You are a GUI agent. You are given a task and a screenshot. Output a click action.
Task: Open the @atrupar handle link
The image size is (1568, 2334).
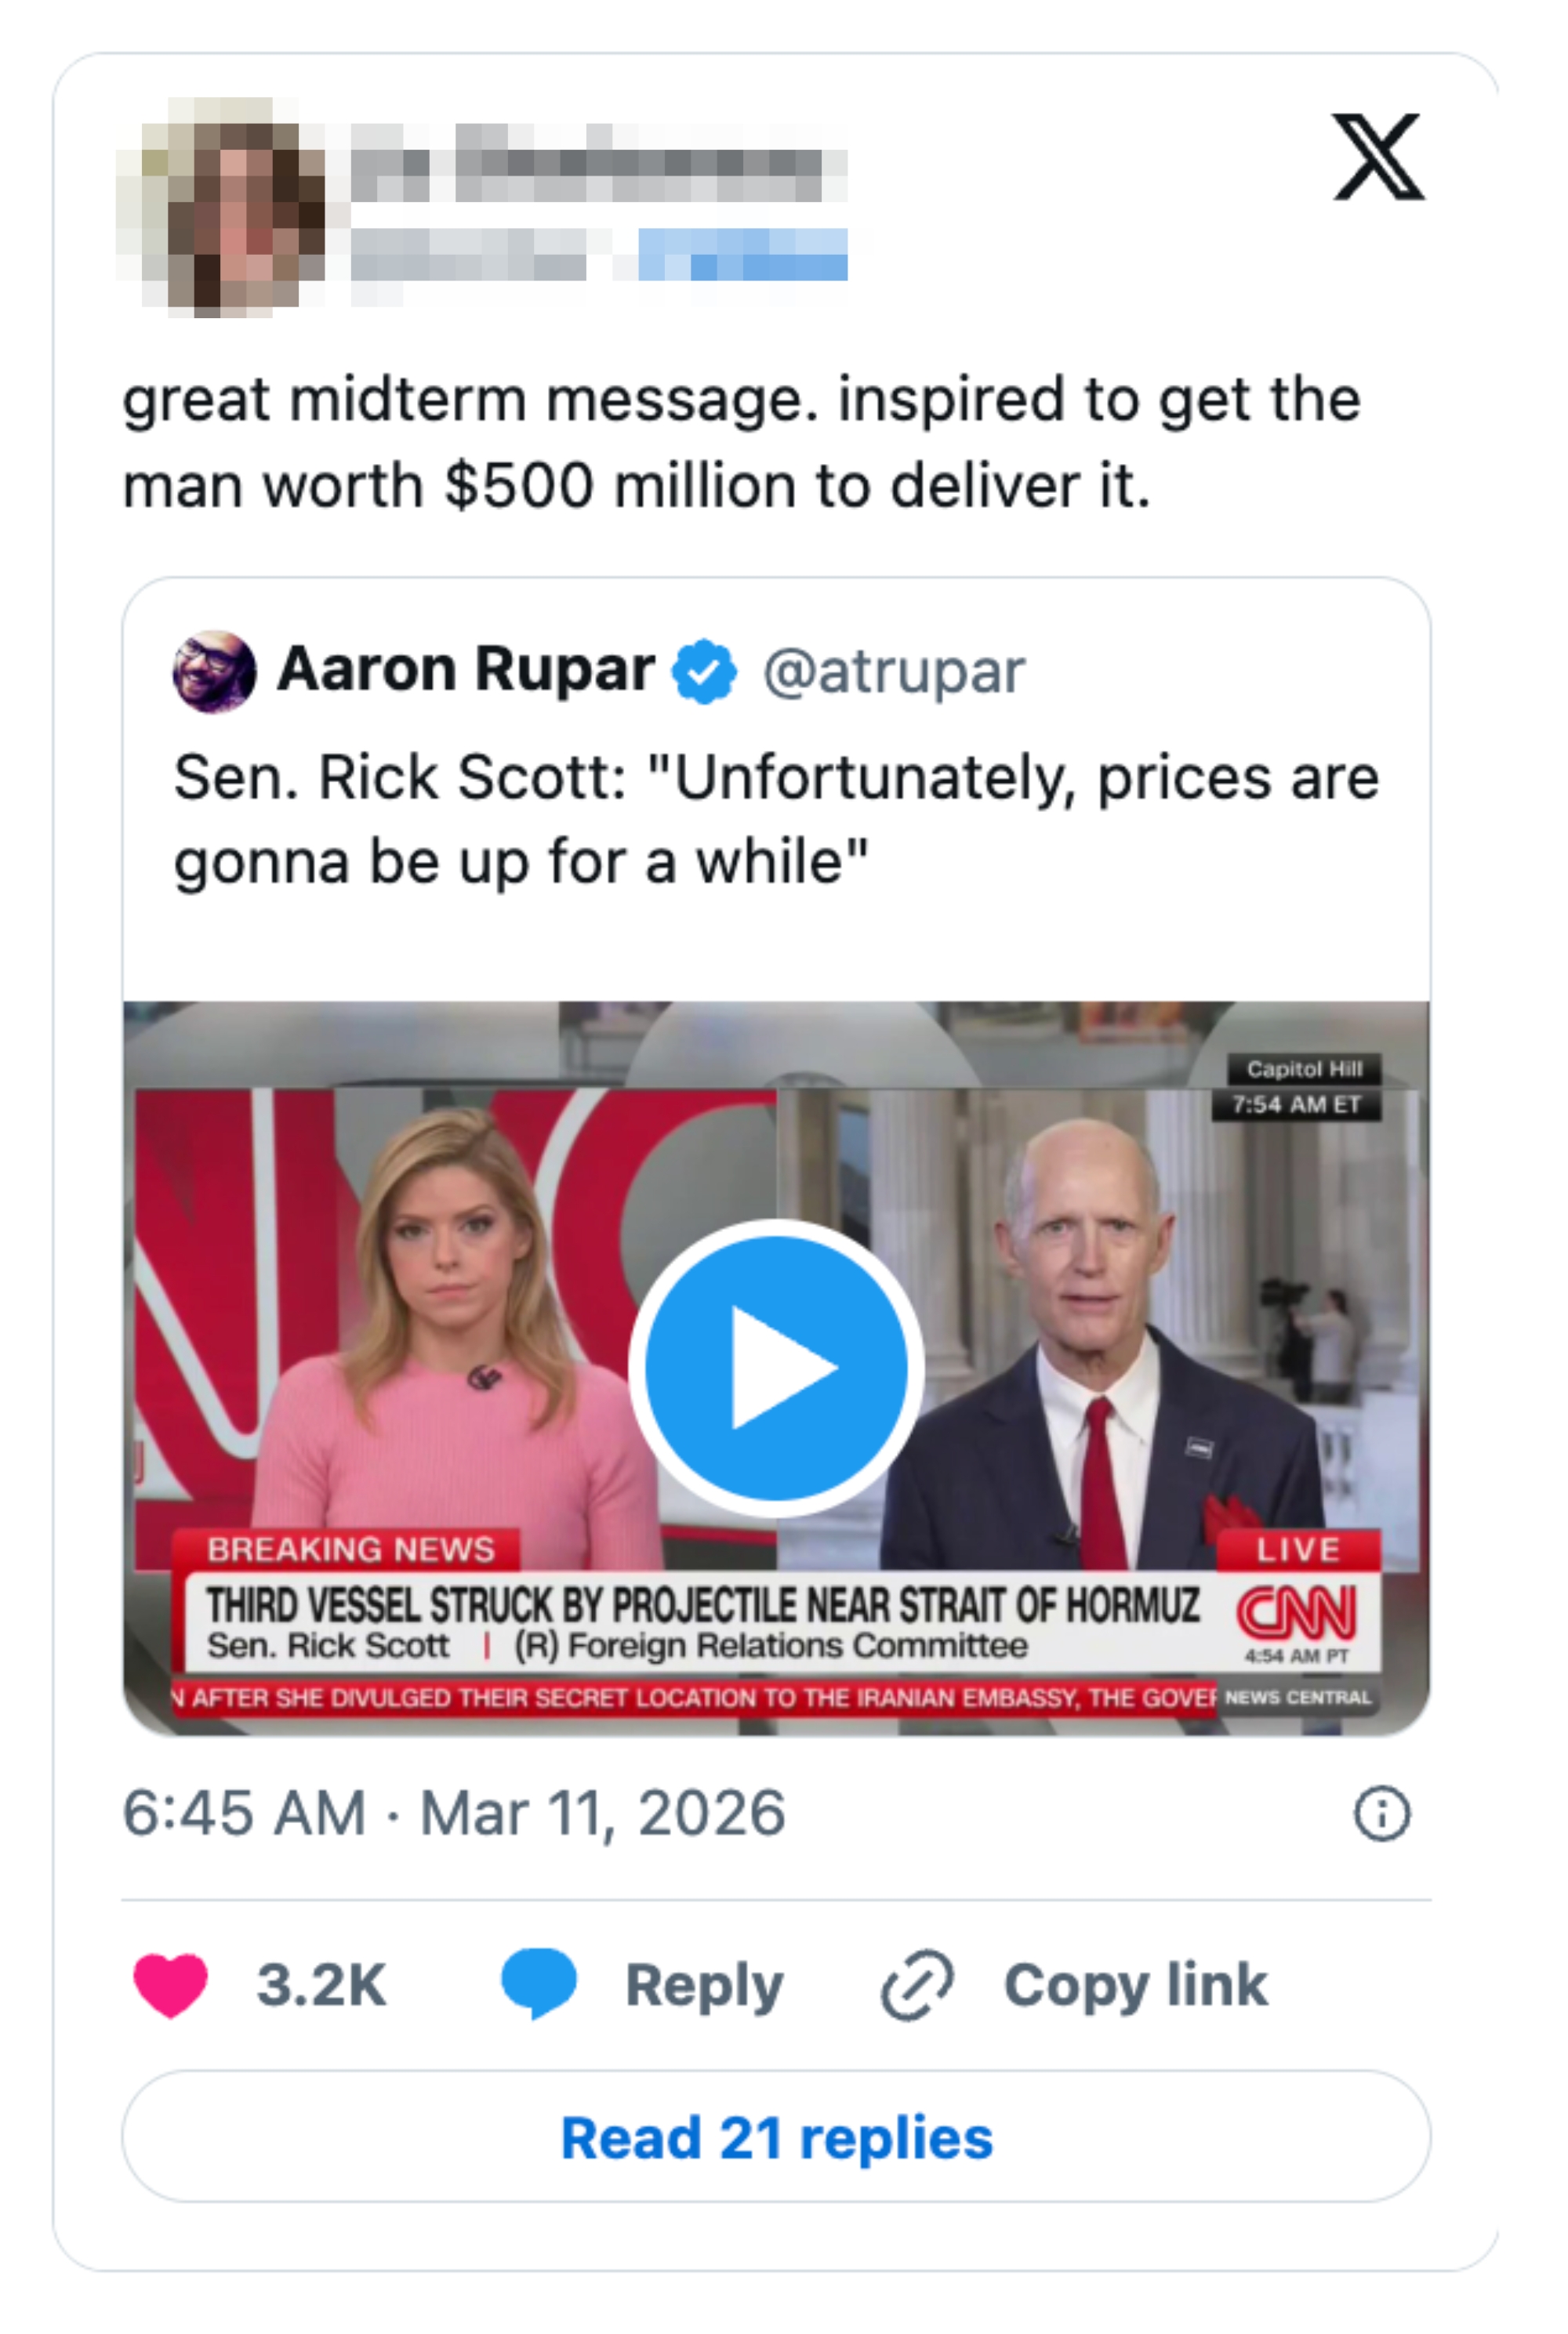(x=893, y=671)
